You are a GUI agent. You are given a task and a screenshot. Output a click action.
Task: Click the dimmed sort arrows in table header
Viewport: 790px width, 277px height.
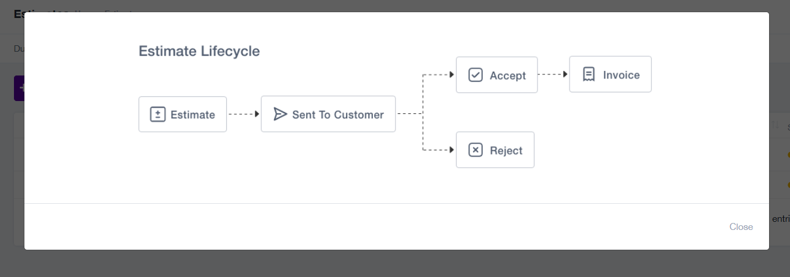tap(775, 124)
